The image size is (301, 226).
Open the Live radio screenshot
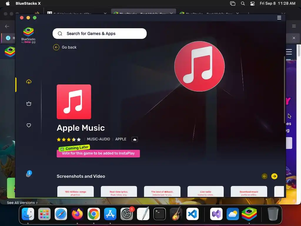point(205,191)
